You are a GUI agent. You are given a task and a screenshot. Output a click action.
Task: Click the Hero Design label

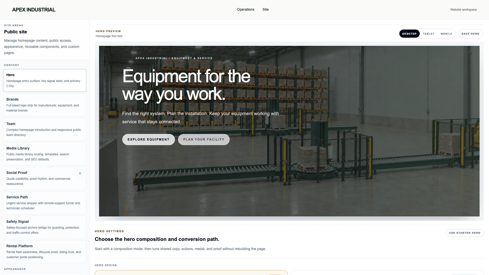pos(106,265)
